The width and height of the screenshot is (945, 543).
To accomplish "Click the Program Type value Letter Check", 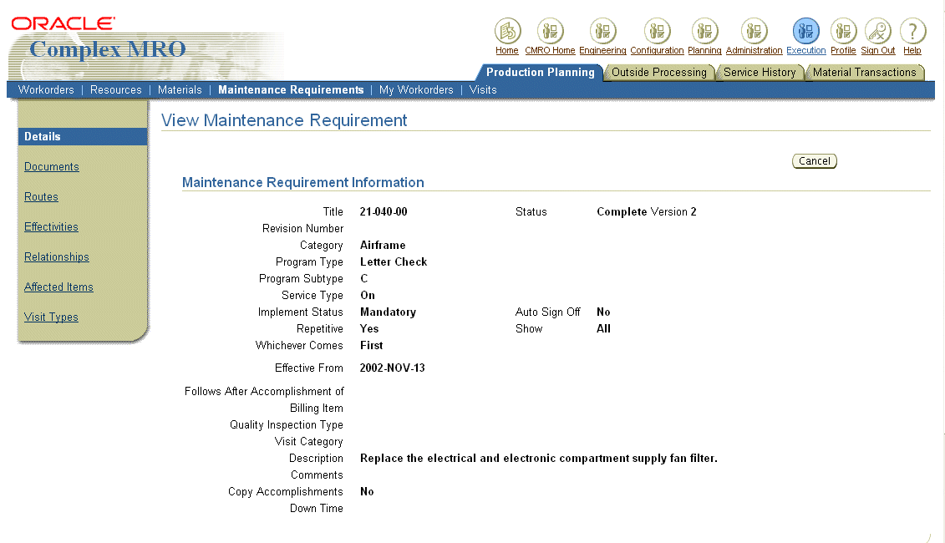I will tap(394, 262).
